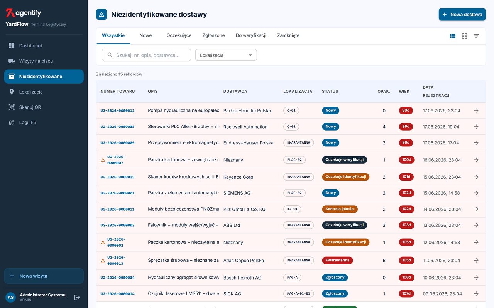Open Niezidentyfikowane in the sidebar

[44, 76]
